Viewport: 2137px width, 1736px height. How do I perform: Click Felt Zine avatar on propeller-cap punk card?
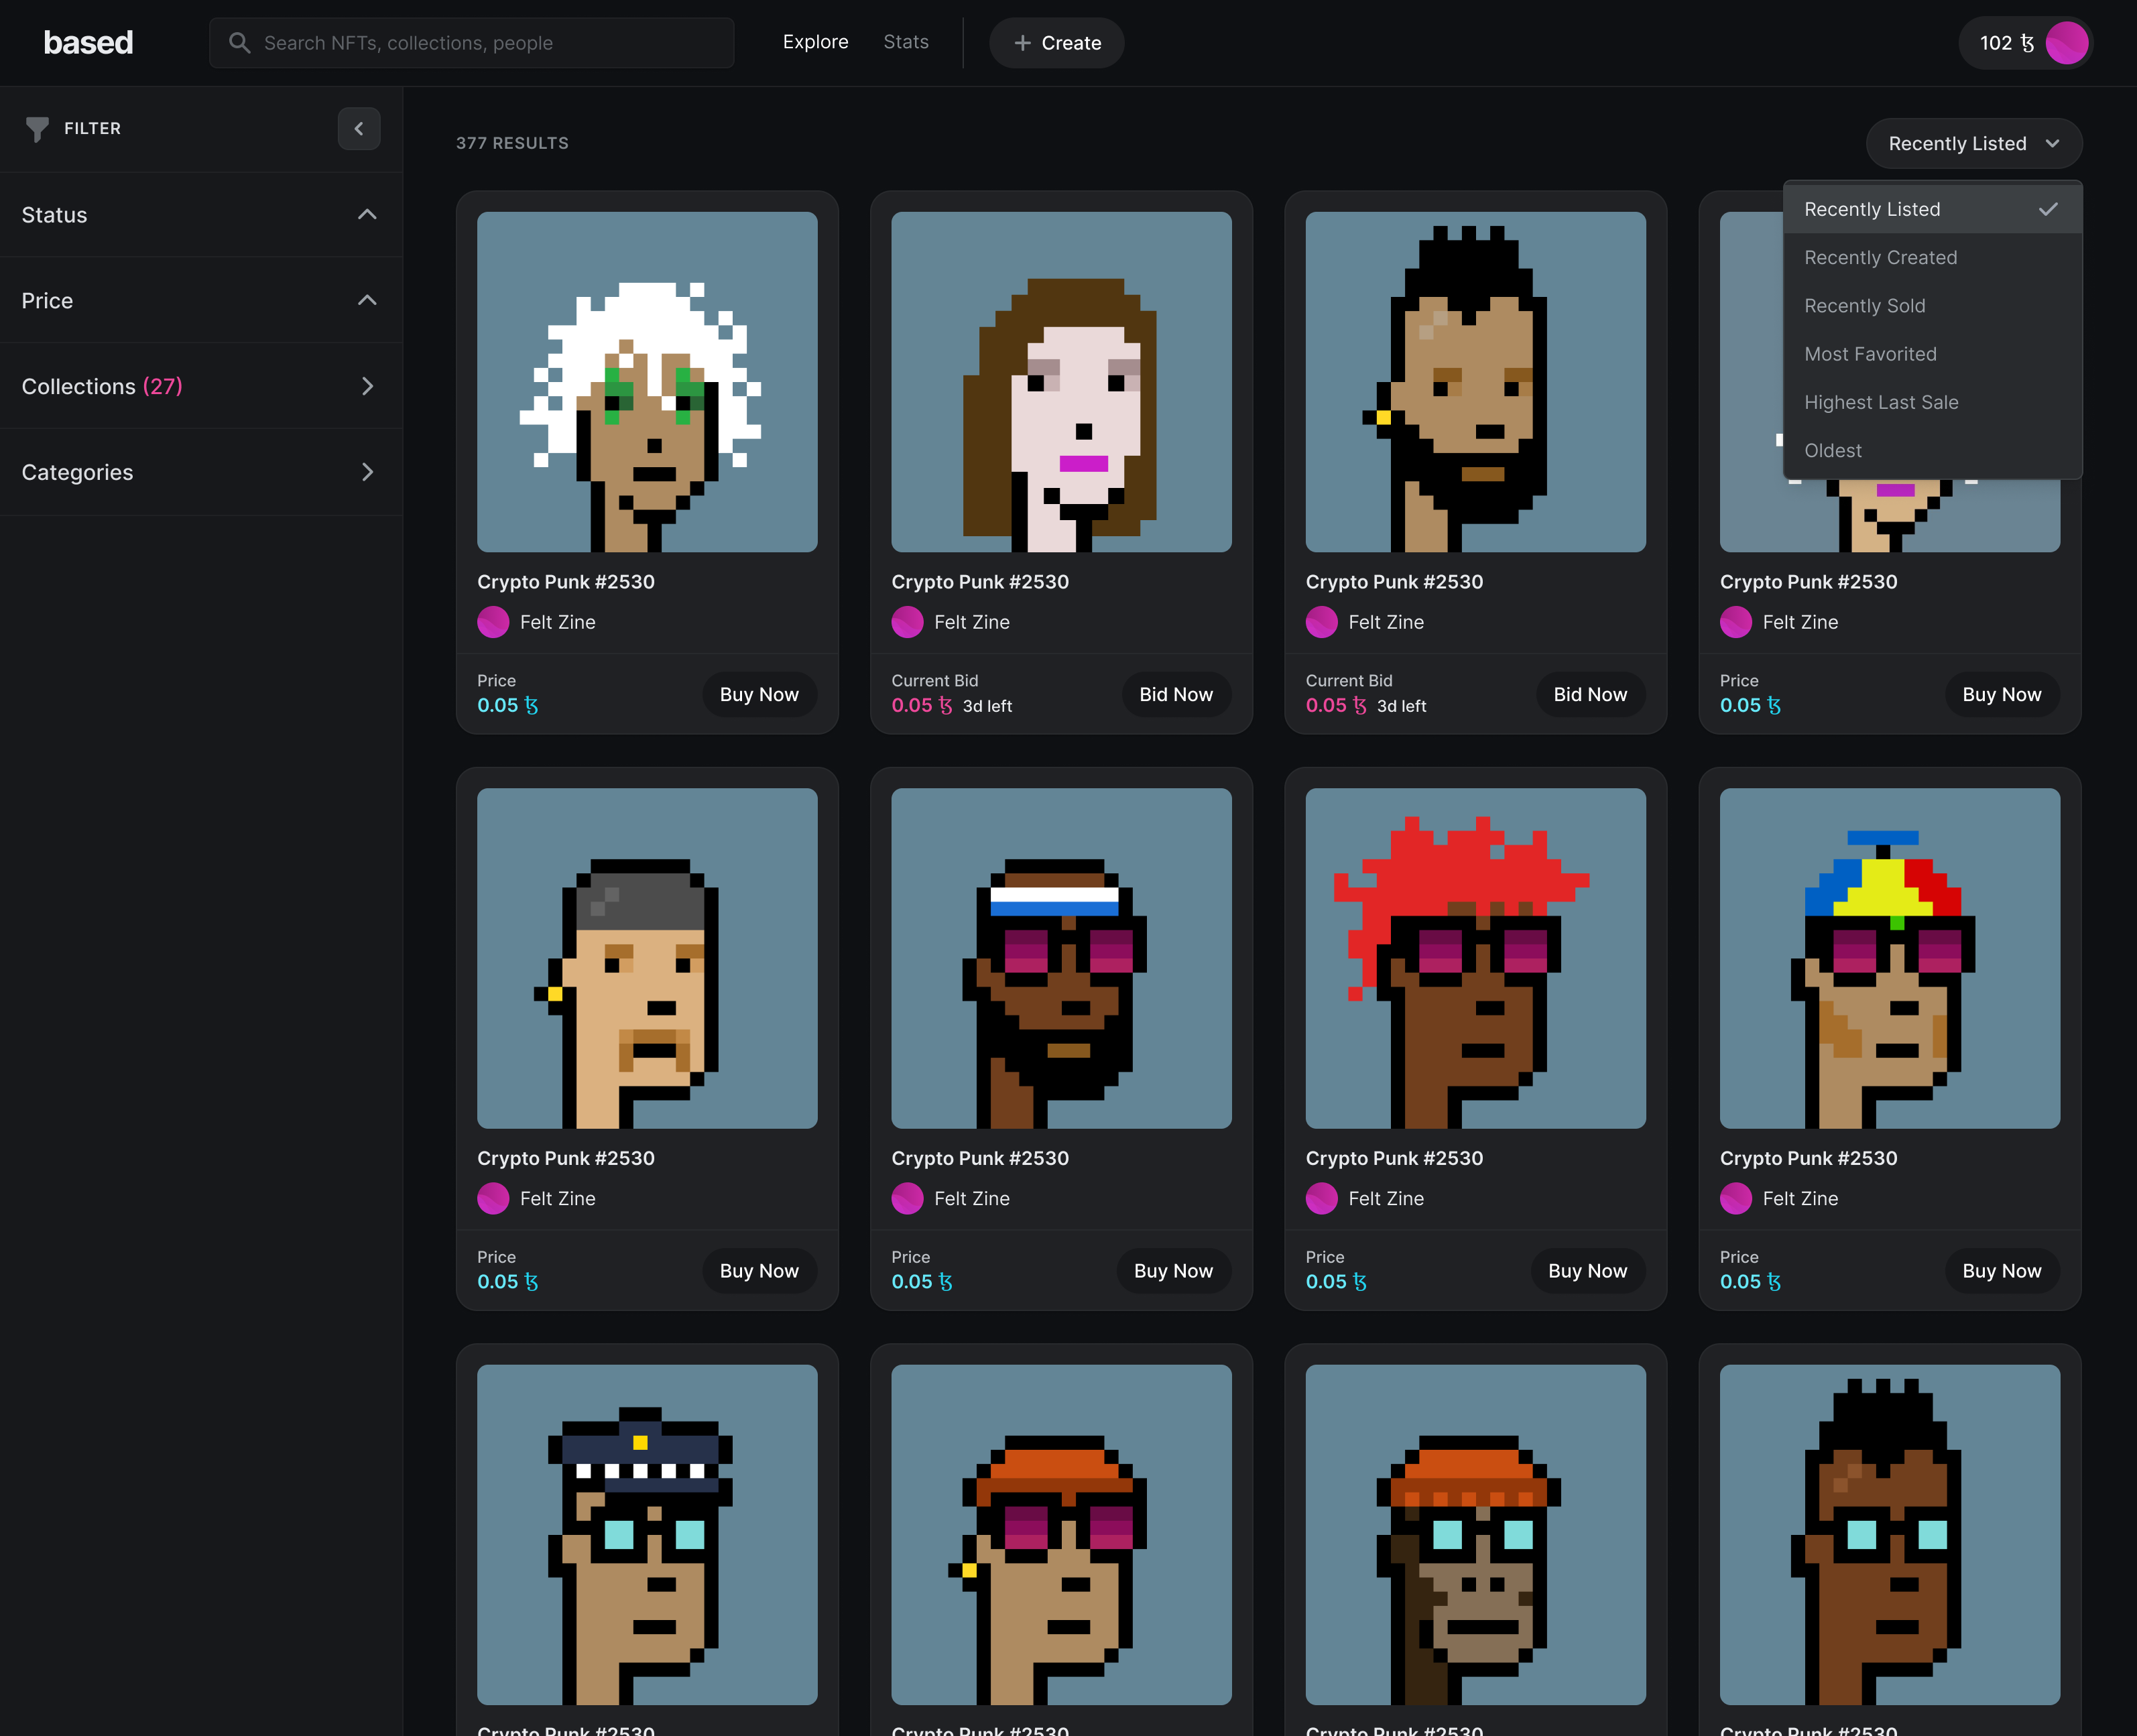[x=1735, y=1198]
